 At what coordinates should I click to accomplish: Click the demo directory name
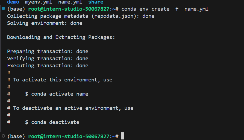pos(13,2)
